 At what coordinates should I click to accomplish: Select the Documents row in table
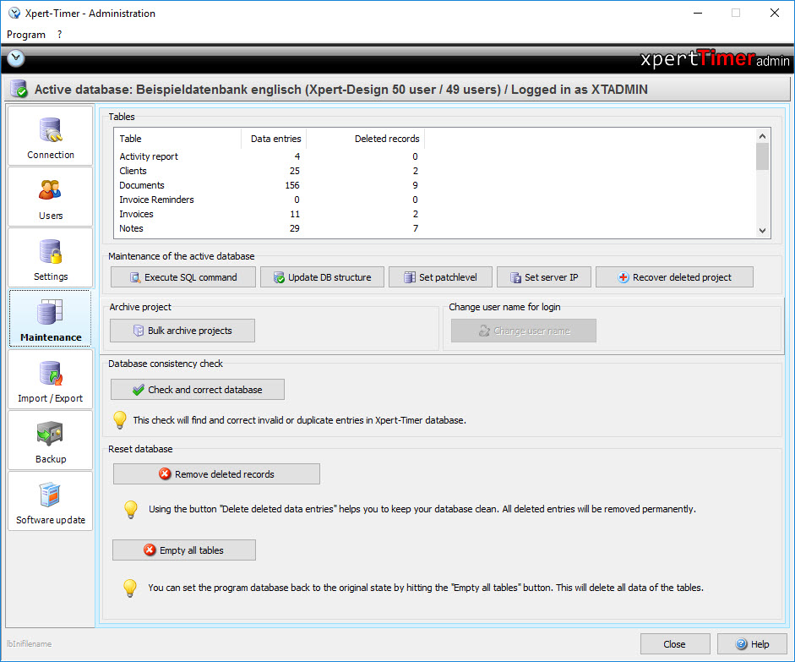point(142,185)
